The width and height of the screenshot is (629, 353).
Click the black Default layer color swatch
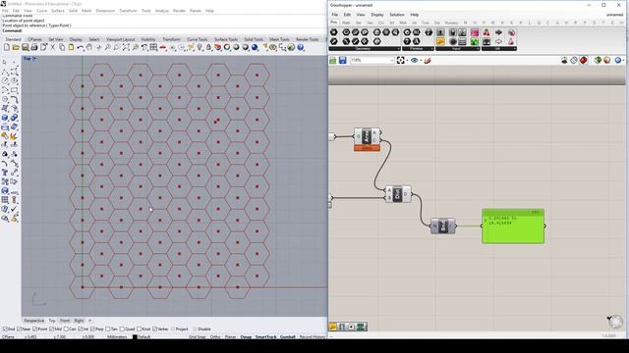tap(135, 337)
